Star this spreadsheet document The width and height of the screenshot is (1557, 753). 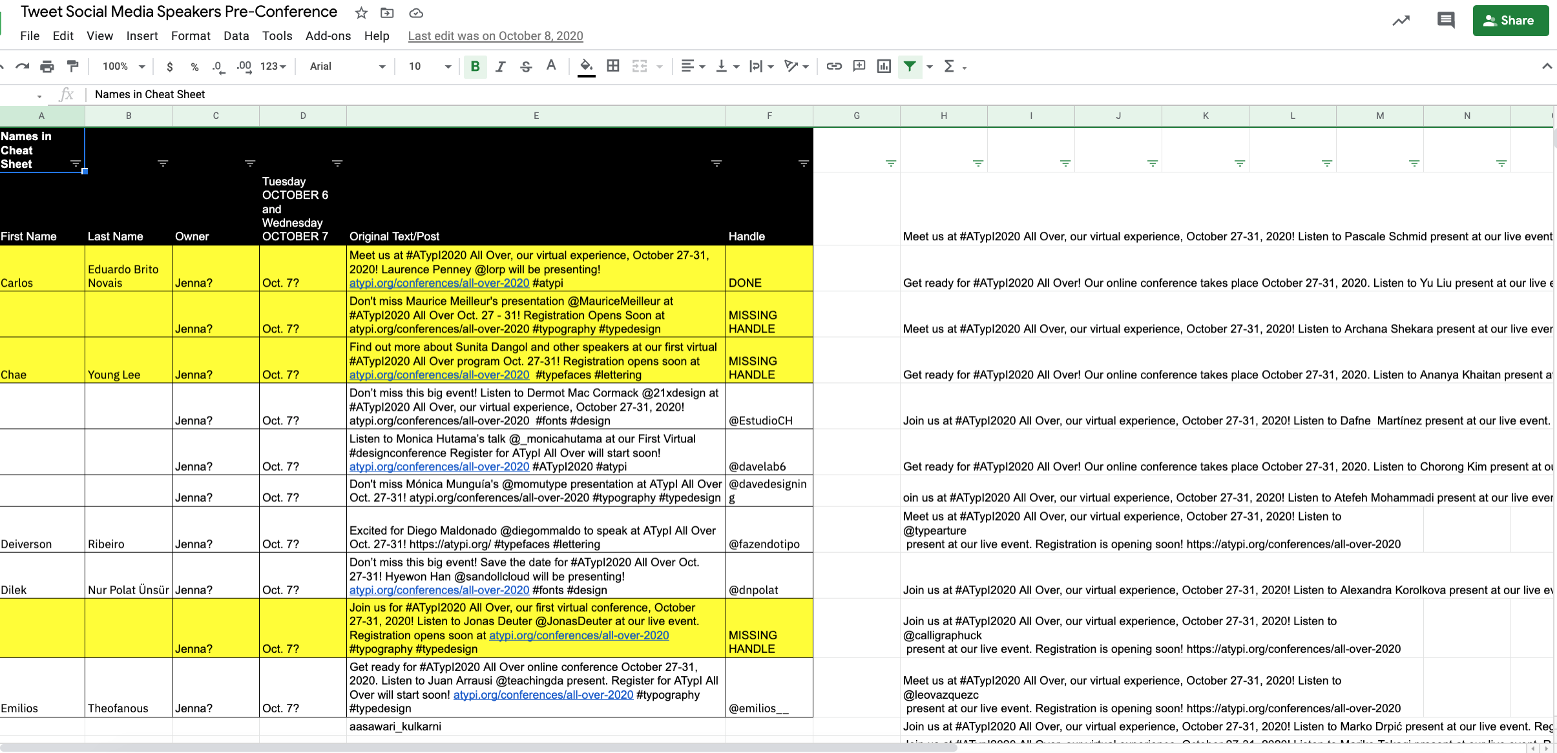point(361,13)
